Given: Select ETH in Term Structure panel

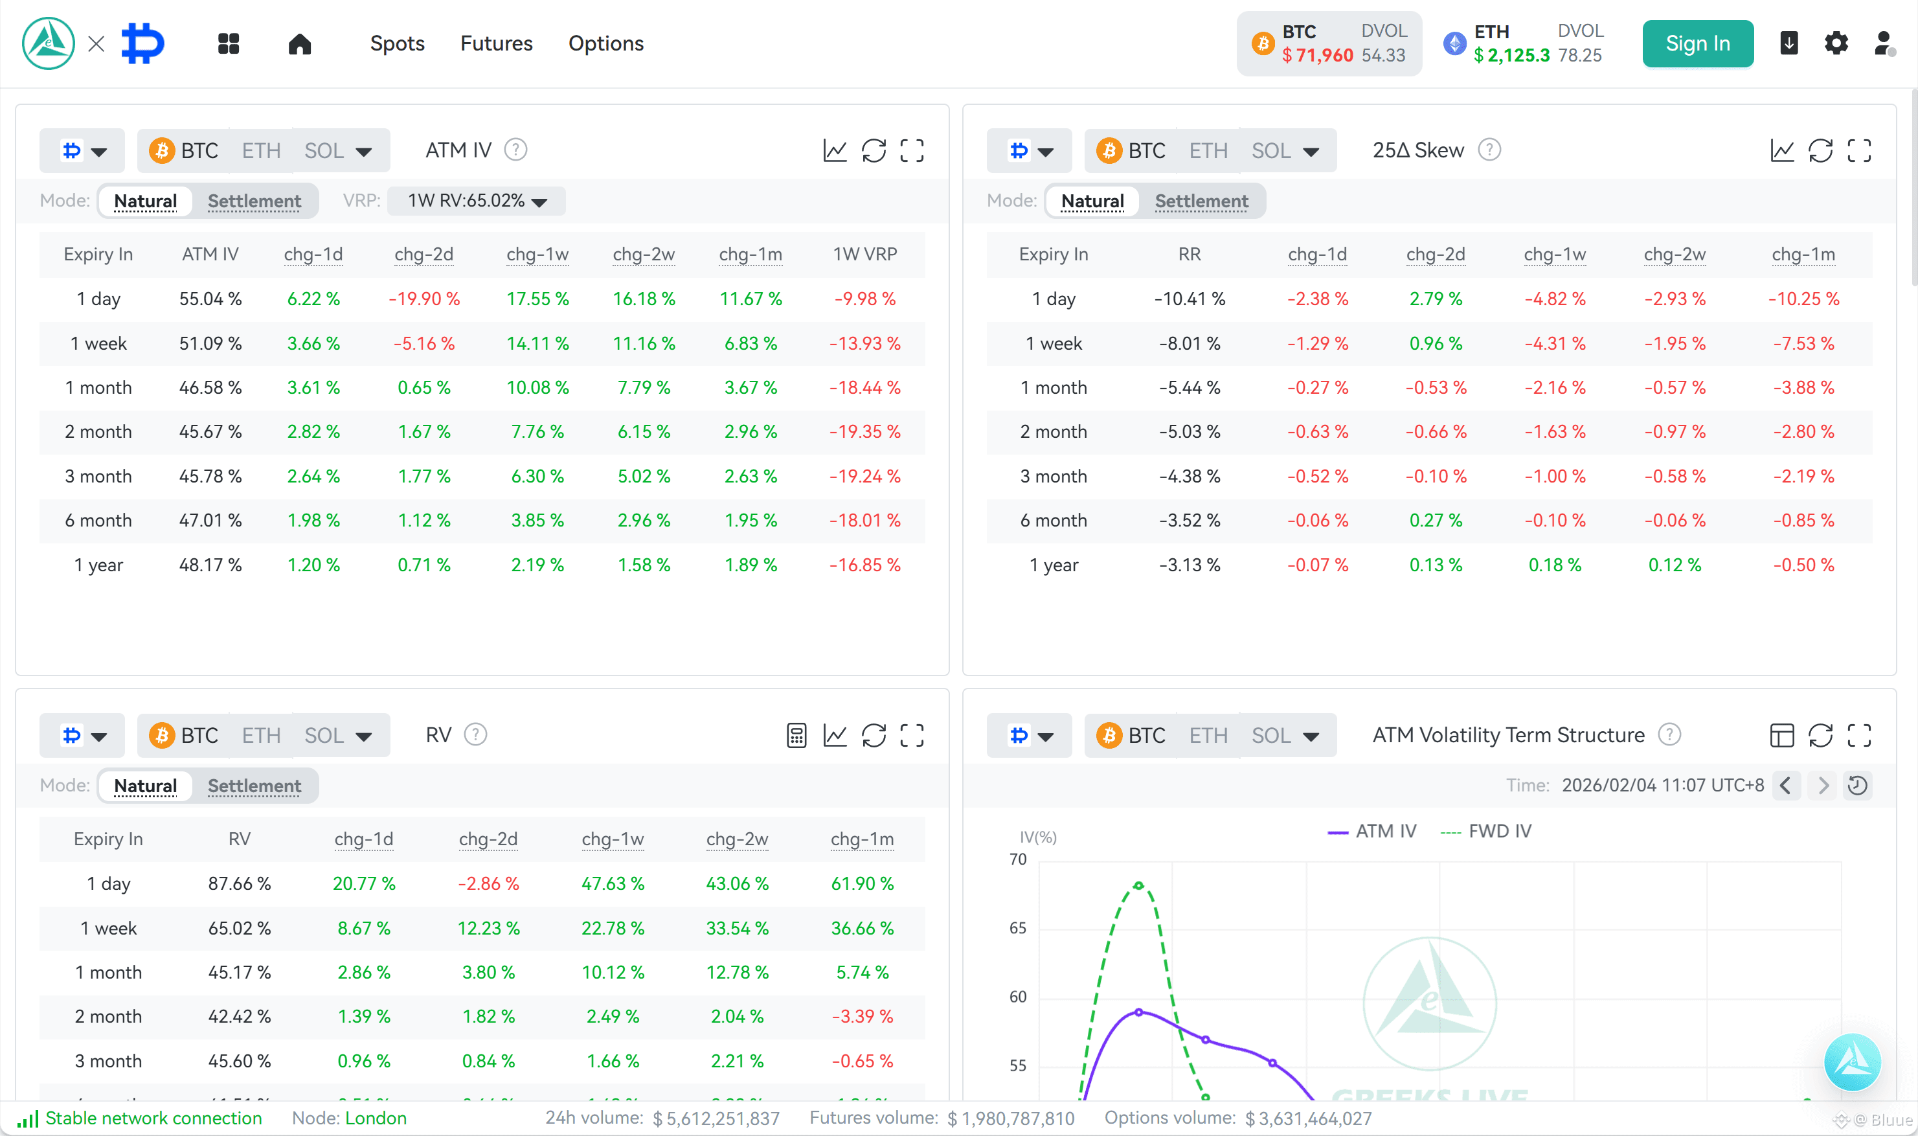Looking at the screenshot, I should coord(1208,736).
